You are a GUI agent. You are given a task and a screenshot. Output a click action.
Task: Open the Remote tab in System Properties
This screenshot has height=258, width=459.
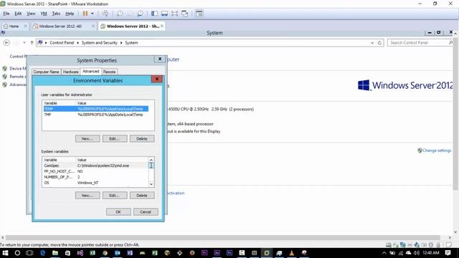pyautogui.click(x=110, y=72)
